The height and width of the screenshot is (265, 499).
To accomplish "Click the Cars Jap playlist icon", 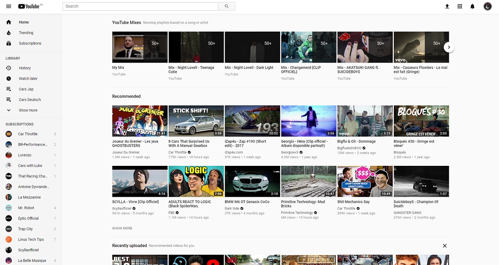I will [9, 89].
